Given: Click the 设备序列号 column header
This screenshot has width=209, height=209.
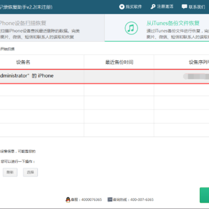Looking at the screenshot, I should [x=199, y=62].
